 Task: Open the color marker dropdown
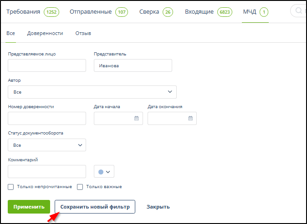coord(104,171)
